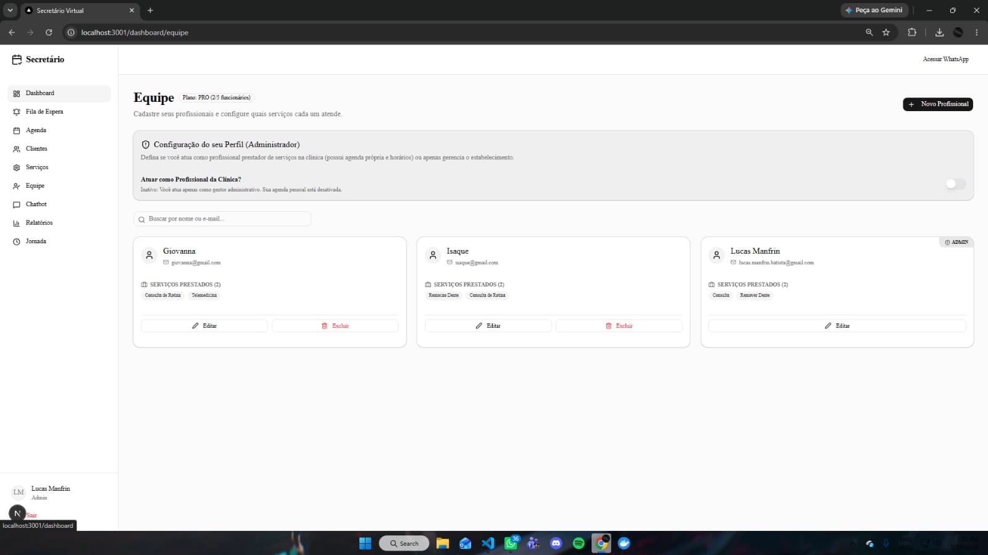The image size is (988, 555).
Task: Click Novo Profissional button
Action: click(937, 104)
